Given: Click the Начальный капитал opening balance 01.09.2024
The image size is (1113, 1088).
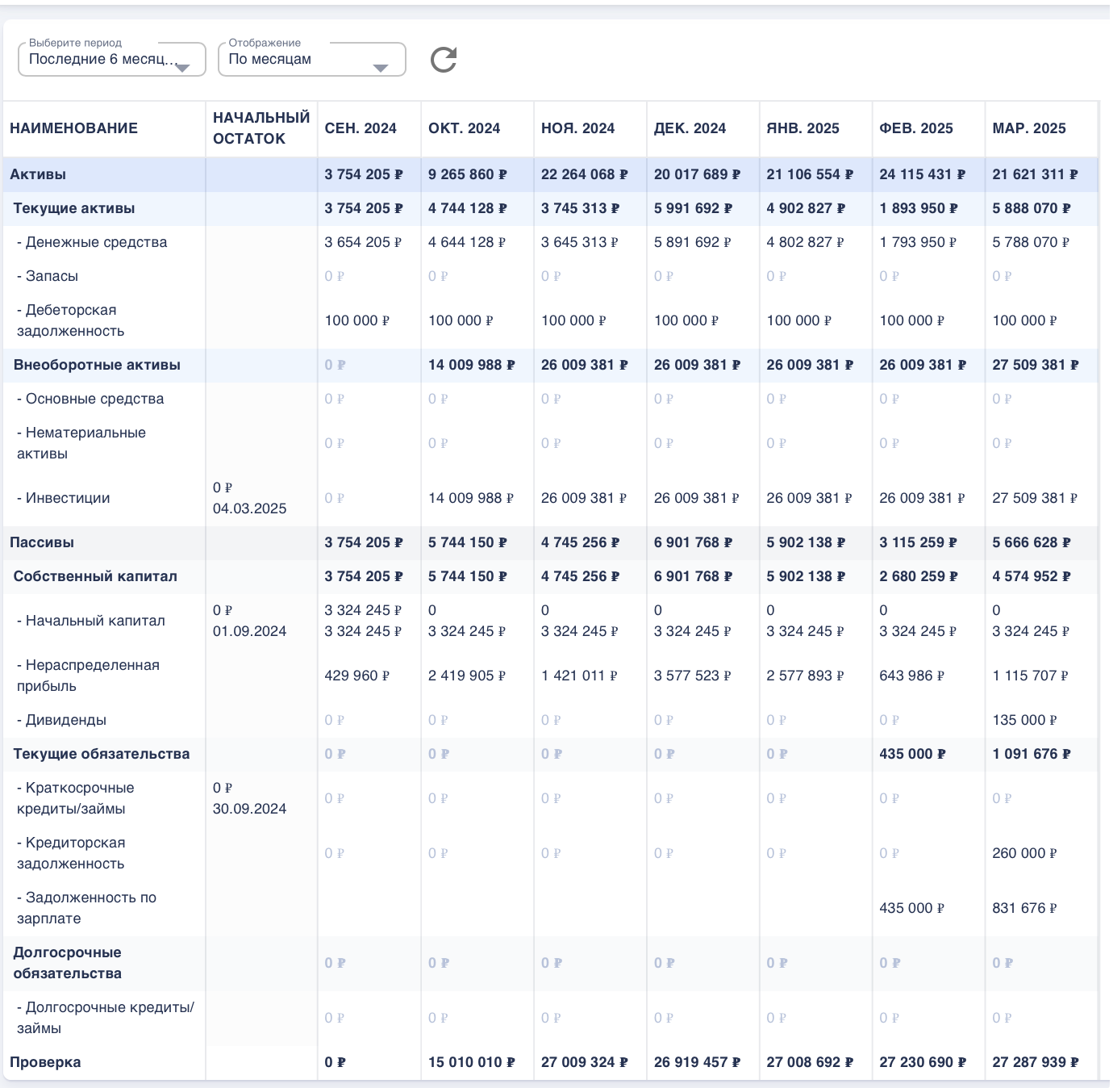Looking at the screenshot, I should pos(249,621).
